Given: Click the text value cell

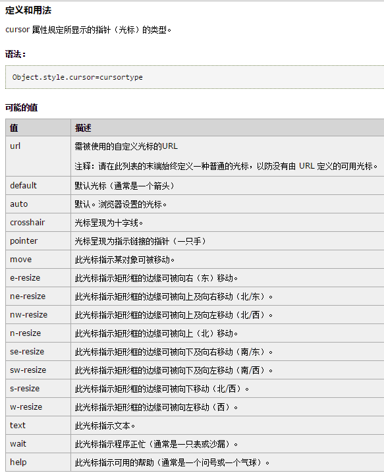Looking at the screenshot, I should pyautogui.click(x=38, y=426).
